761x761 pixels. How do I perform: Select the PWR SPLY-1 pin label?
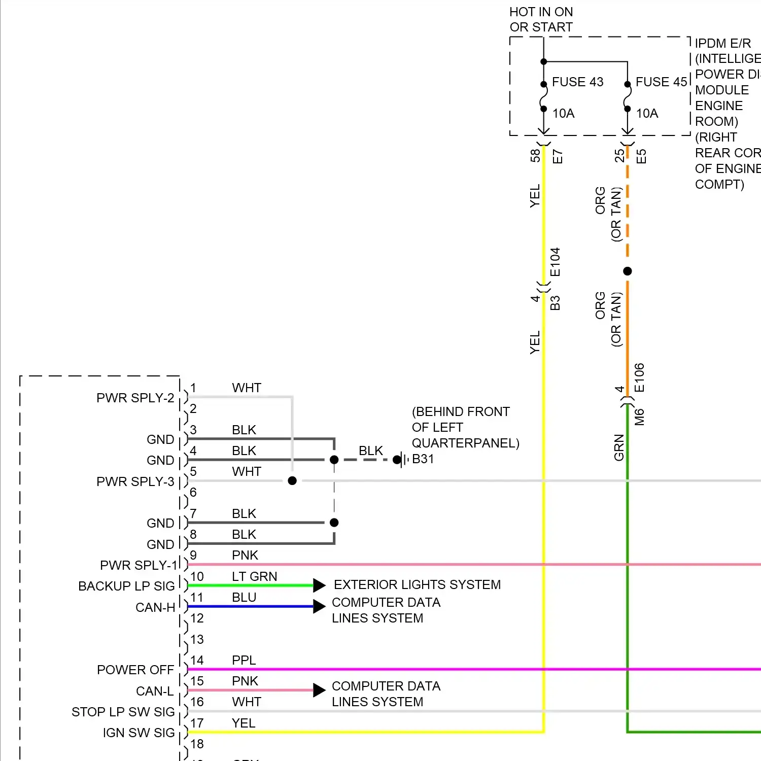[x=139, y=565]
